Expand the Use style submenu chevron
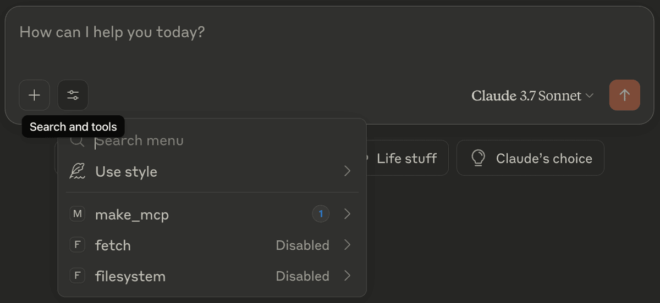The image size is (660, 303). pyautogui.click(x=347, y=171)
